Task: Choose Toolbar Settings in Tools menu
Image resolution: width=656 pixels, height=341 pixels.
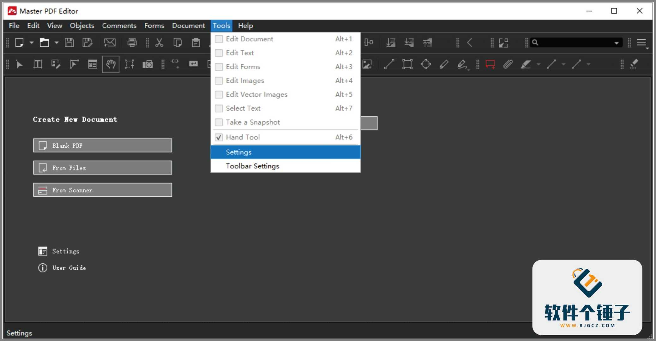Action: click(x=286, y=166)
